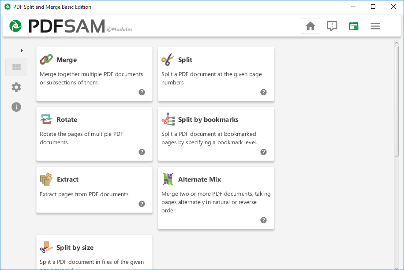Open help for the Extract module
The height and width of the screenshot is (270, 404).
pos(142,204)
